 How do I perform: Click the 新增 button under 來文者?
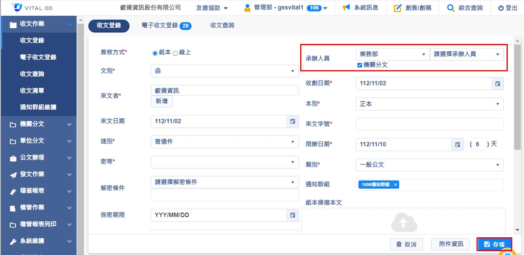(161, 101)
